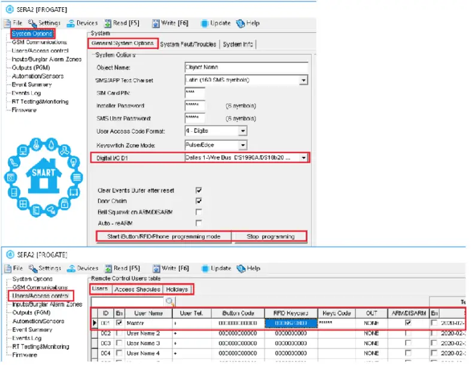Select Users/Access control in top window tree
This screenshot has width=472, height=365.
coord(40,51)
